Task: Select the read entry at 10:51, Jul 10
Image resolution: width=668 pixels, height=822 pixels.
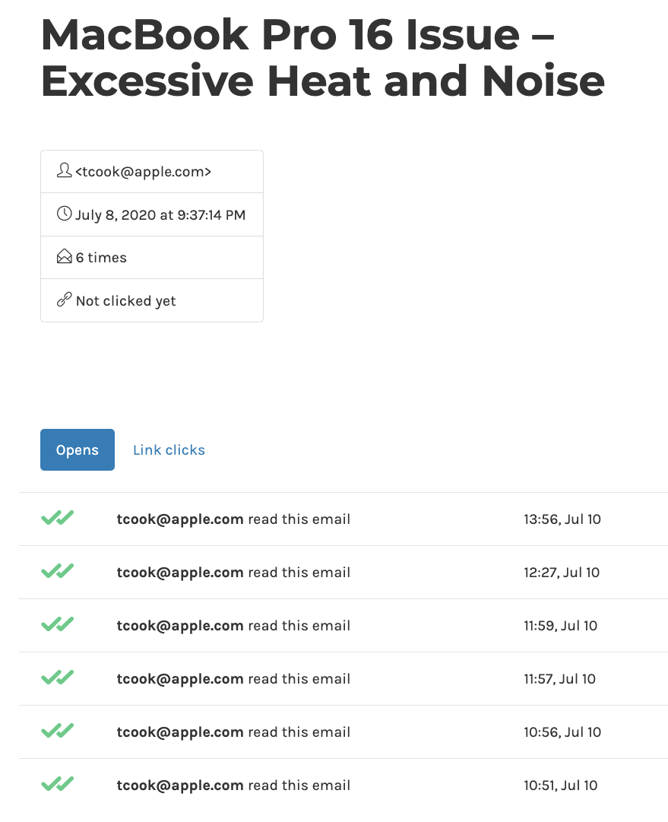Action: (343, 786)
